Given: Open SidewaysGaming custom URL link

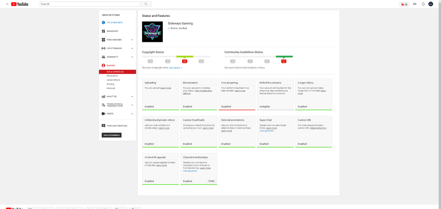Looking at the screenshot, I should pos(318,128).
